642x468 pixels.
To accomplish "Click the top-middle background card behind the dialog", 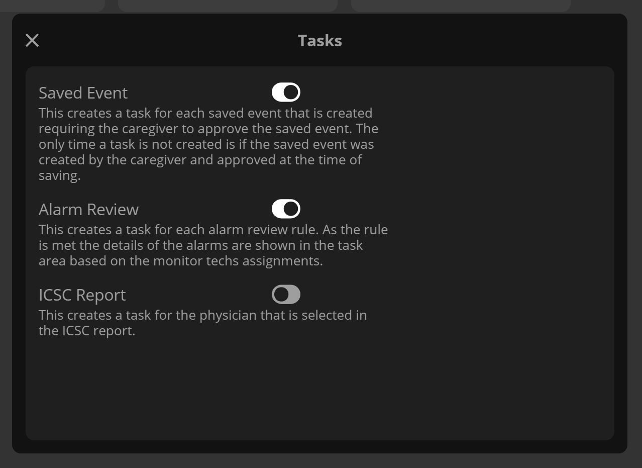I will click(228, 6).
